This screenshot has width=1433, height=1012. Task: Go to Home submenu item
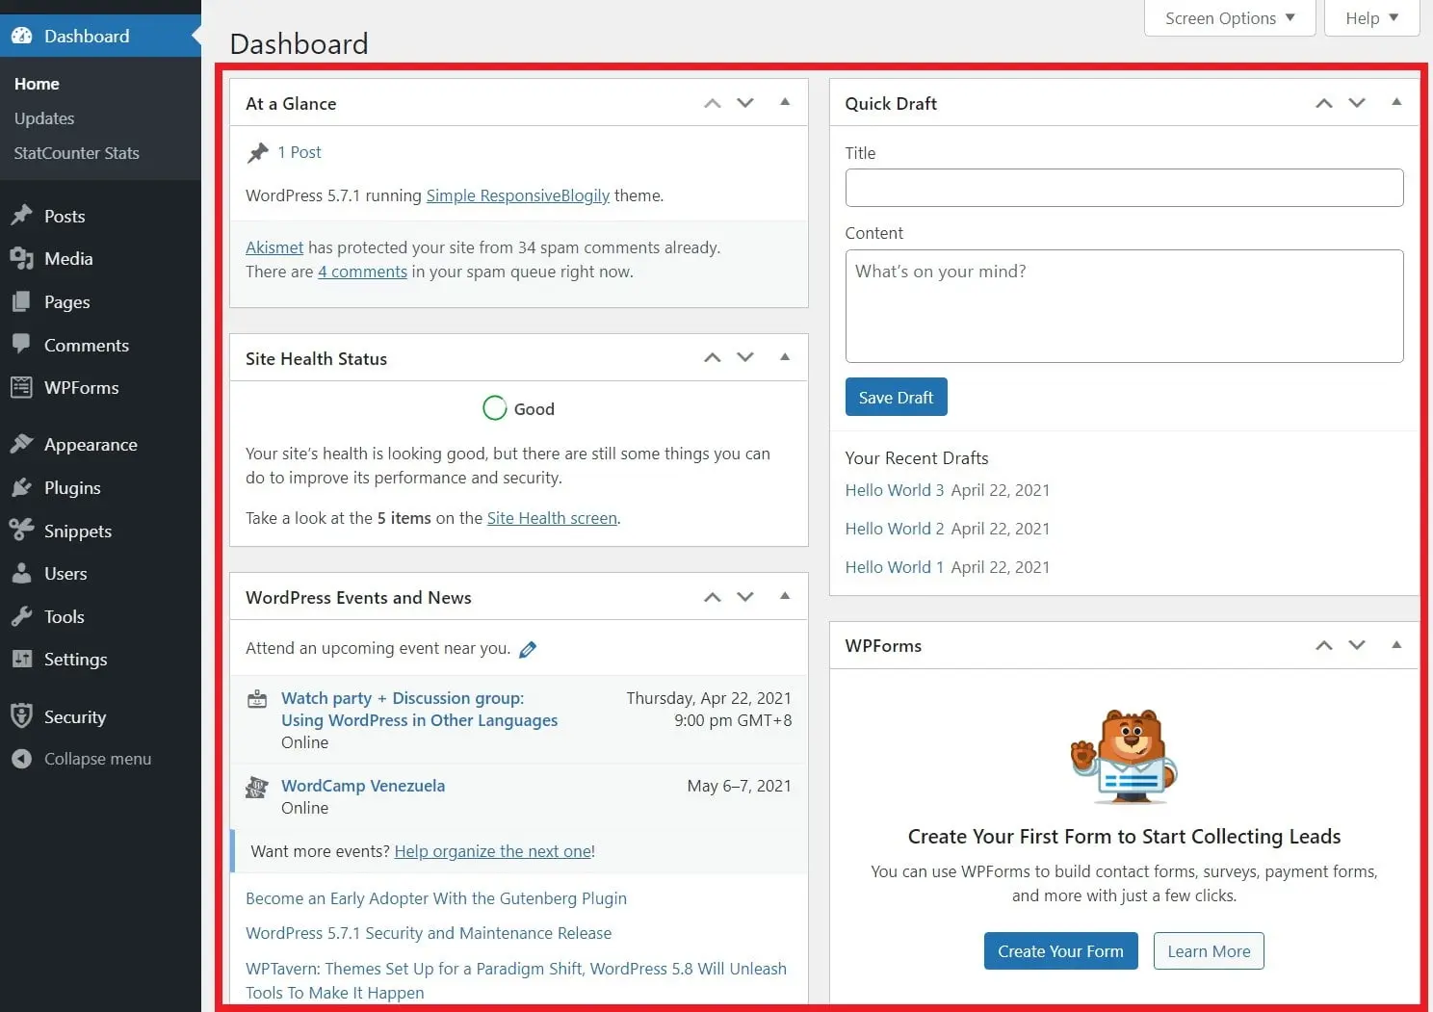[x=37, y=84]
